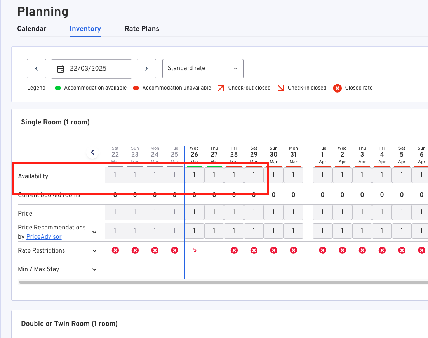Open the PriceAdvisor link
The image size is (428, 338).
[44, 237]
